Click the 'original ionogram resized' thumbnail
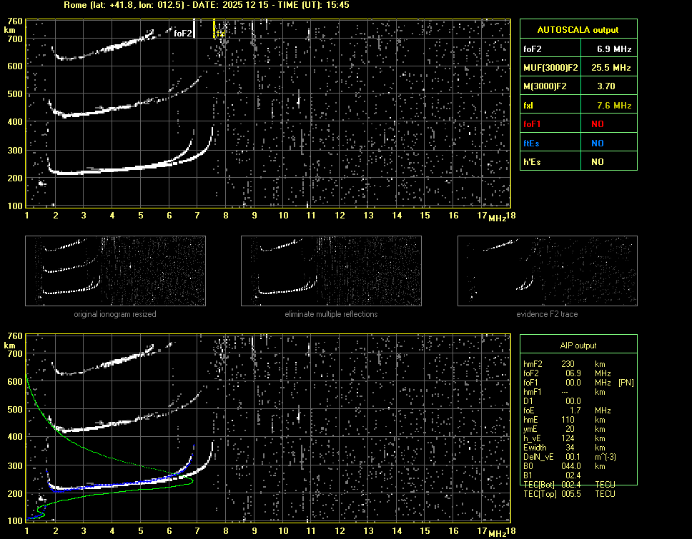Viewport: 692px width, 539px height. [115, 271]
